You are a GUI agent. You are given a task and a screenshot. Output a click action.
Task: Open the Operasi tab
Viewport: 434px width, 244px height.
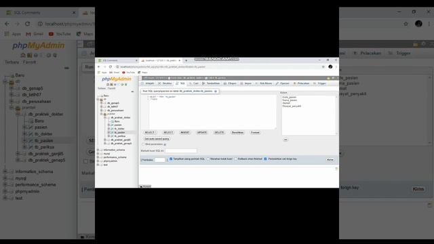(x=282, y=83)
